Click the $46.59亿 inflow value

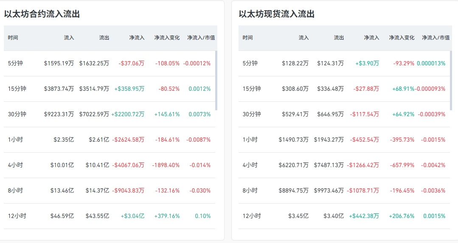(62, 216)
